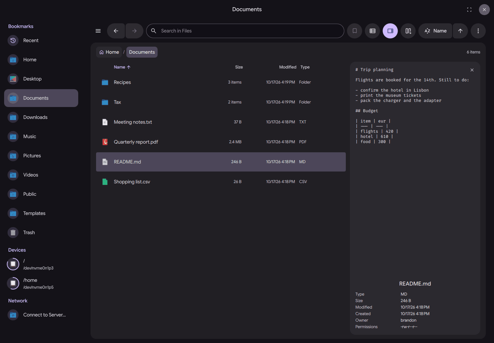Click the README.md file icon
This screenshot has width=494, height=343.
[x=105, y=162]
